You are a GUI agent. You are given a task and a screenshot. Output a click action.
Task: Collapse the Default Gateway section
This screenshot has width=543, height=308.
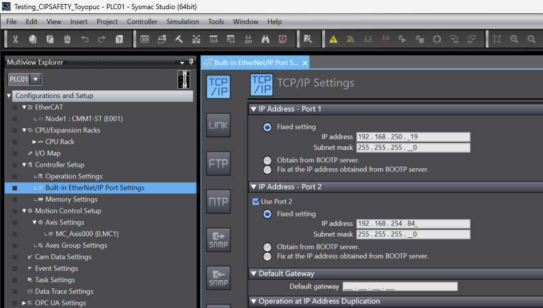point(253,273)
